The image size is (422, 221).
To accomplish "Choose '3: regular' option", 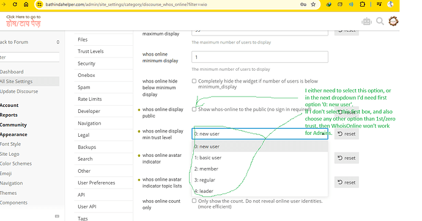I will (260, 180).
